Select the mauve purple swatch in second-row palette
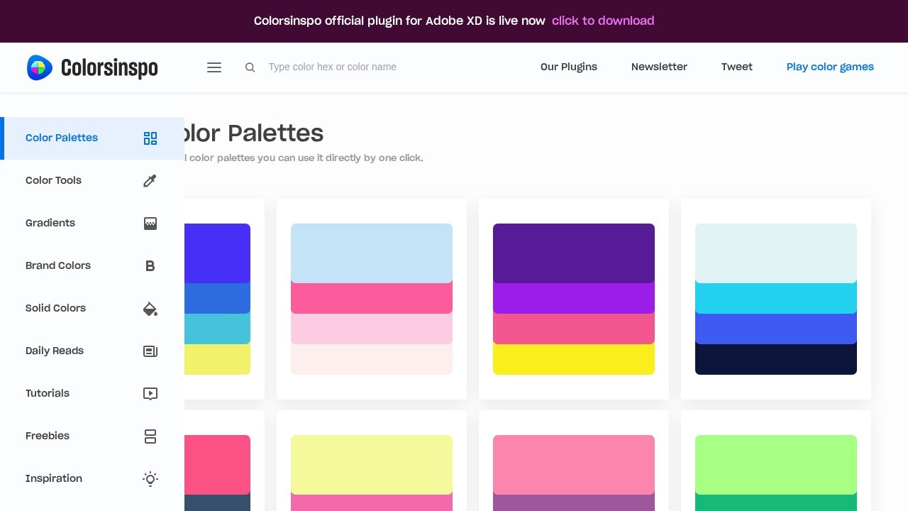This screenshot has height=511, width=908. 574,503
